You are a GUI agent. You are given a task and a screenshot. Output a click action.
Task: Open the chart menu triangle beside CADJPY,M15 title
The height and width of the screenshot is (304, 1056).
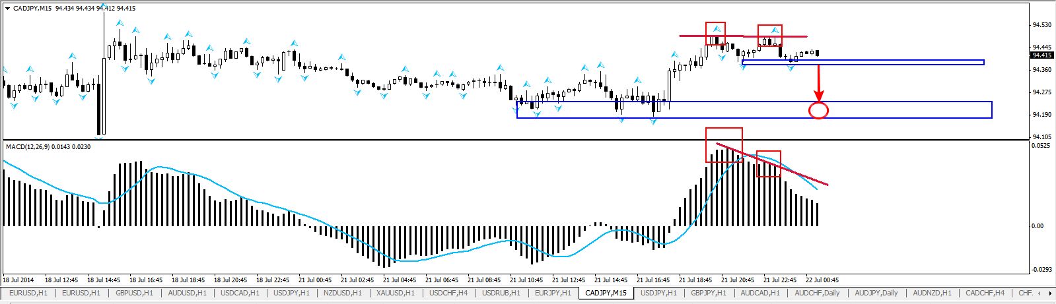[x=7, y=9]
